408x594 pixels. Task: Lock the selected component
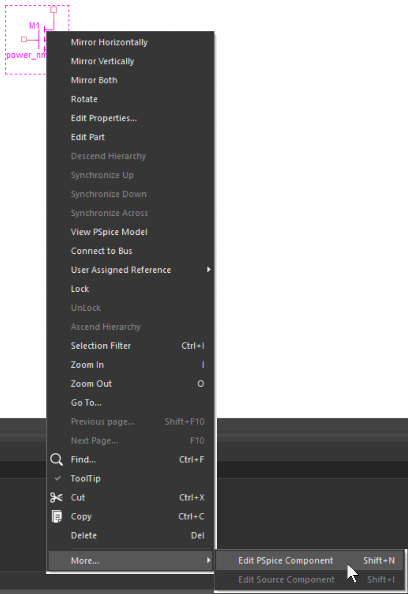pos(80,289)
